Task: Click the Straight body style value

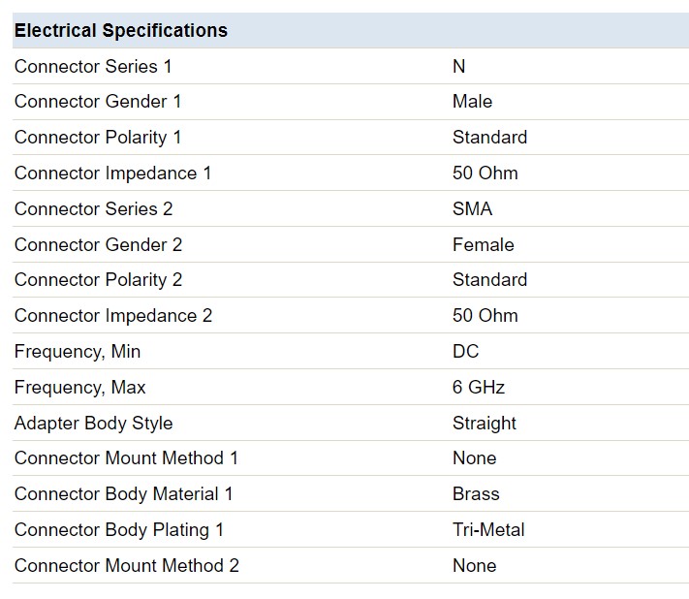Action: 485,424
